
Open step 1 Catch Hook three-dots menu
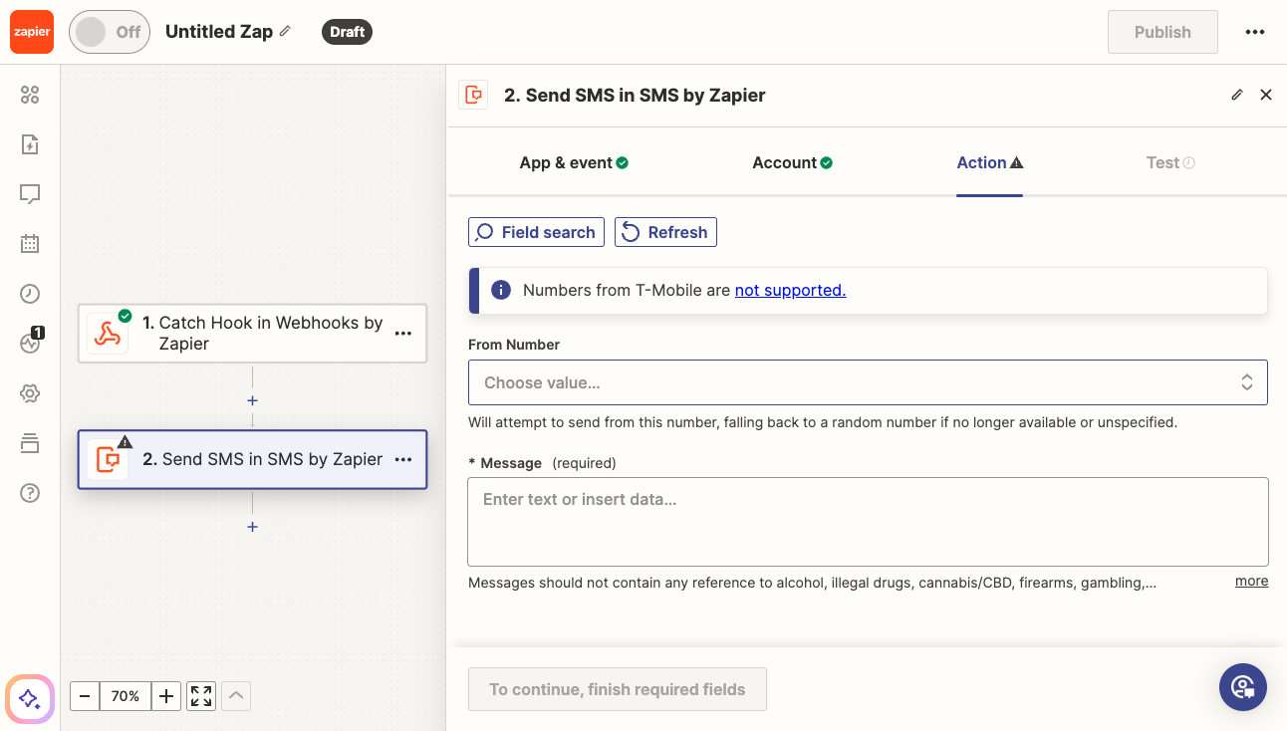pos(403,334)
